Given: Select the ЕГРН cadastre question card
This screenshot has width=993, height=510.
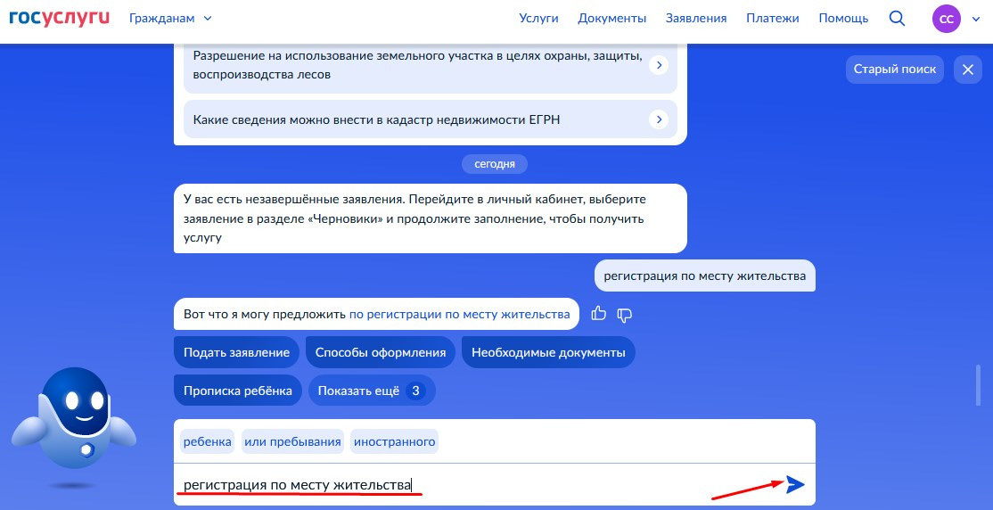Looking at the screenshot, I should click(430, 119).
